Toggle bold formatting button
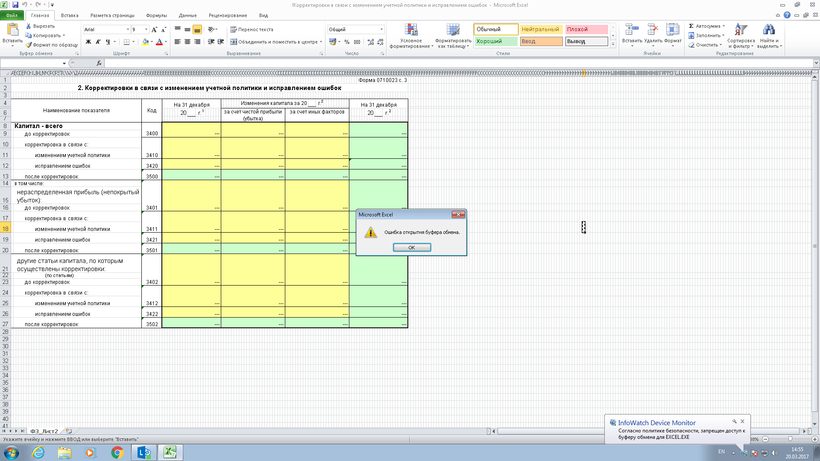This screenshot has height=461, width=820. click(x=88, y=42)
